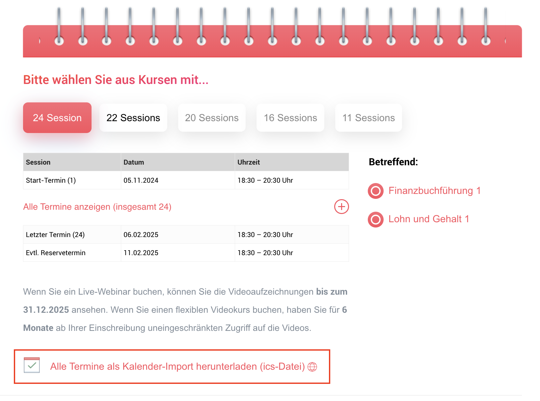
Task: Switch to 22 Sessions tab
Action: 133,118
